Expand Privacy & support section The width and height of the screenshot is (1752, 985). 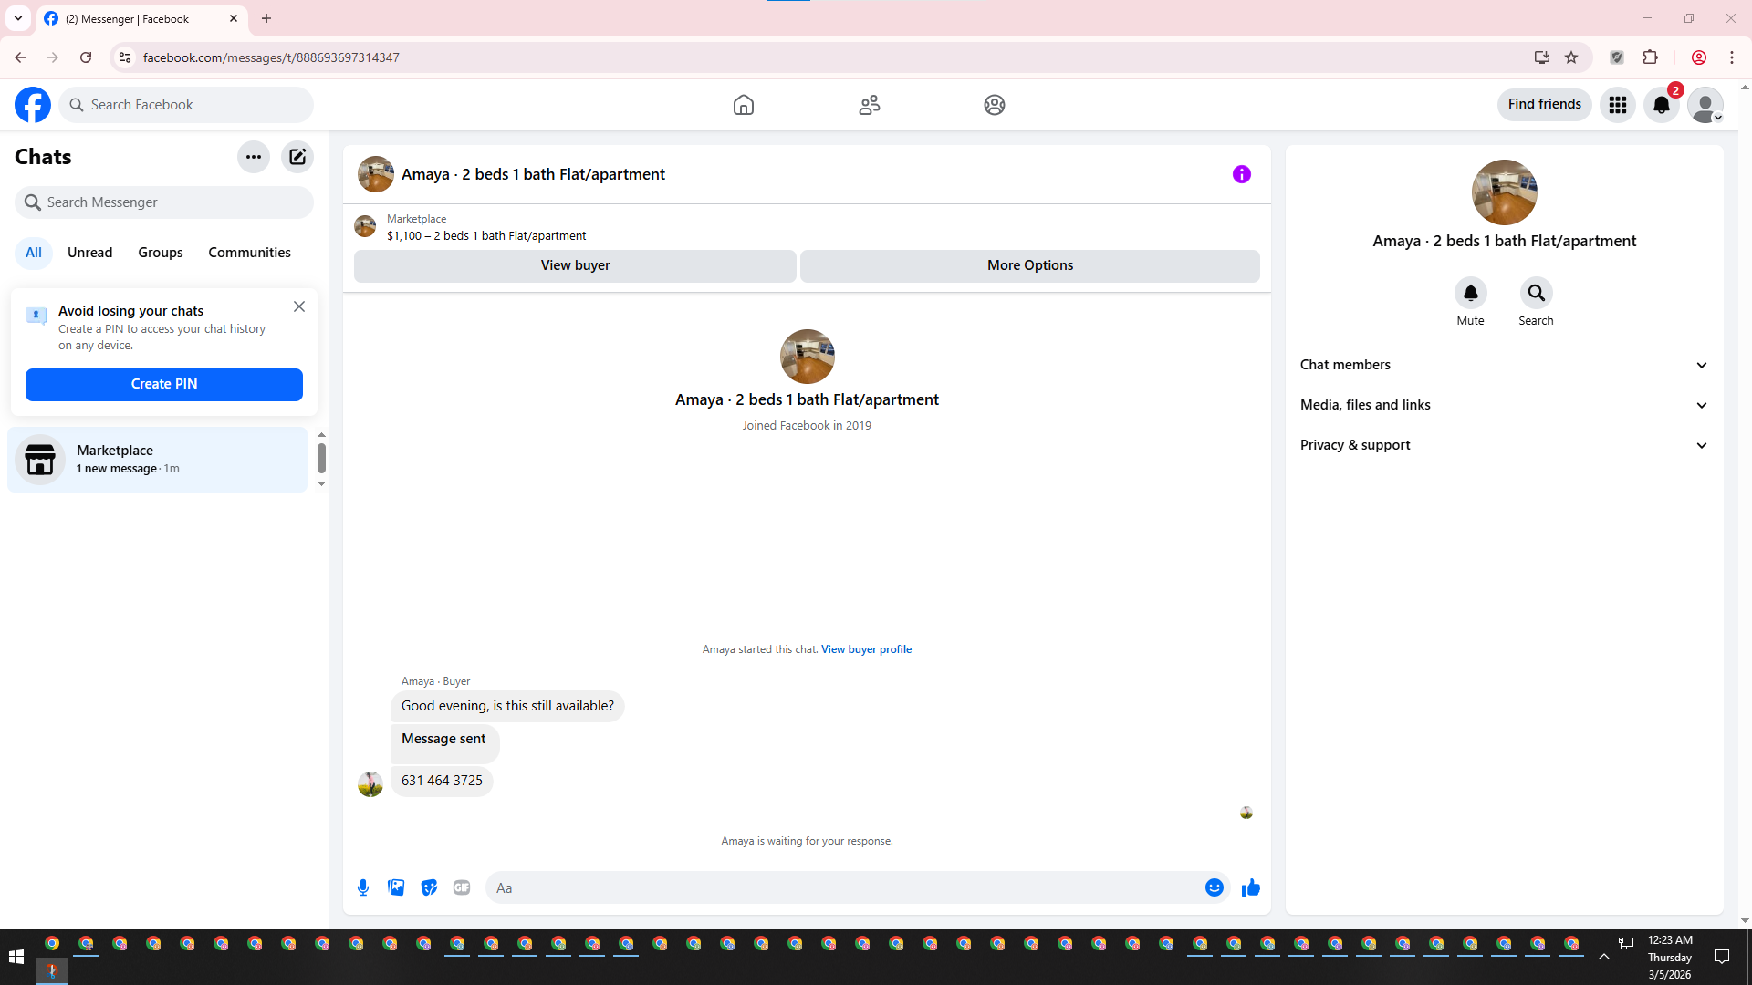(x=1504, y=445)
